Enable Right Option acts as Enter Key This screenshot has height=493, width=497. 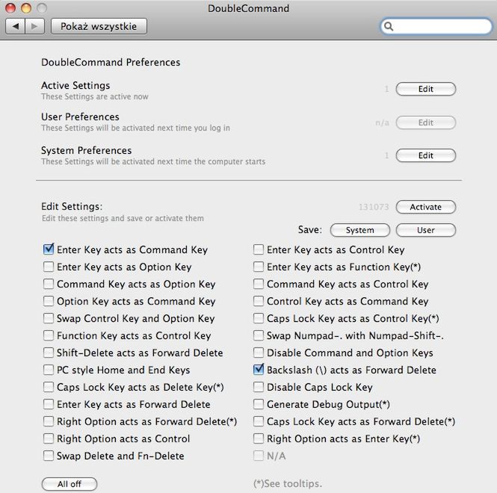[259, 438]
